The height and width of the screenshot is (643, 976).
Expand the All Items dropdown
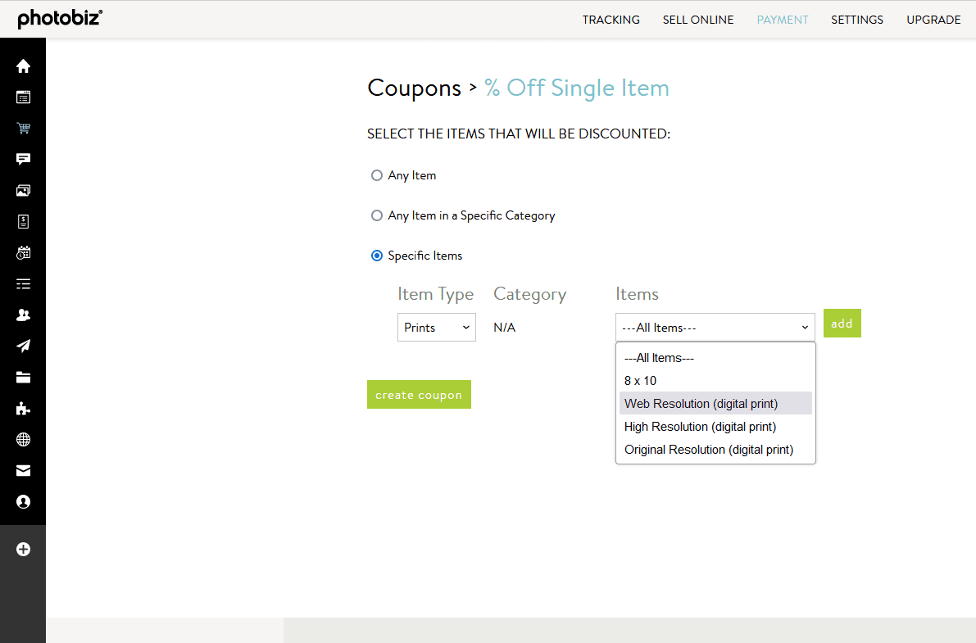[x=714, y=327]
